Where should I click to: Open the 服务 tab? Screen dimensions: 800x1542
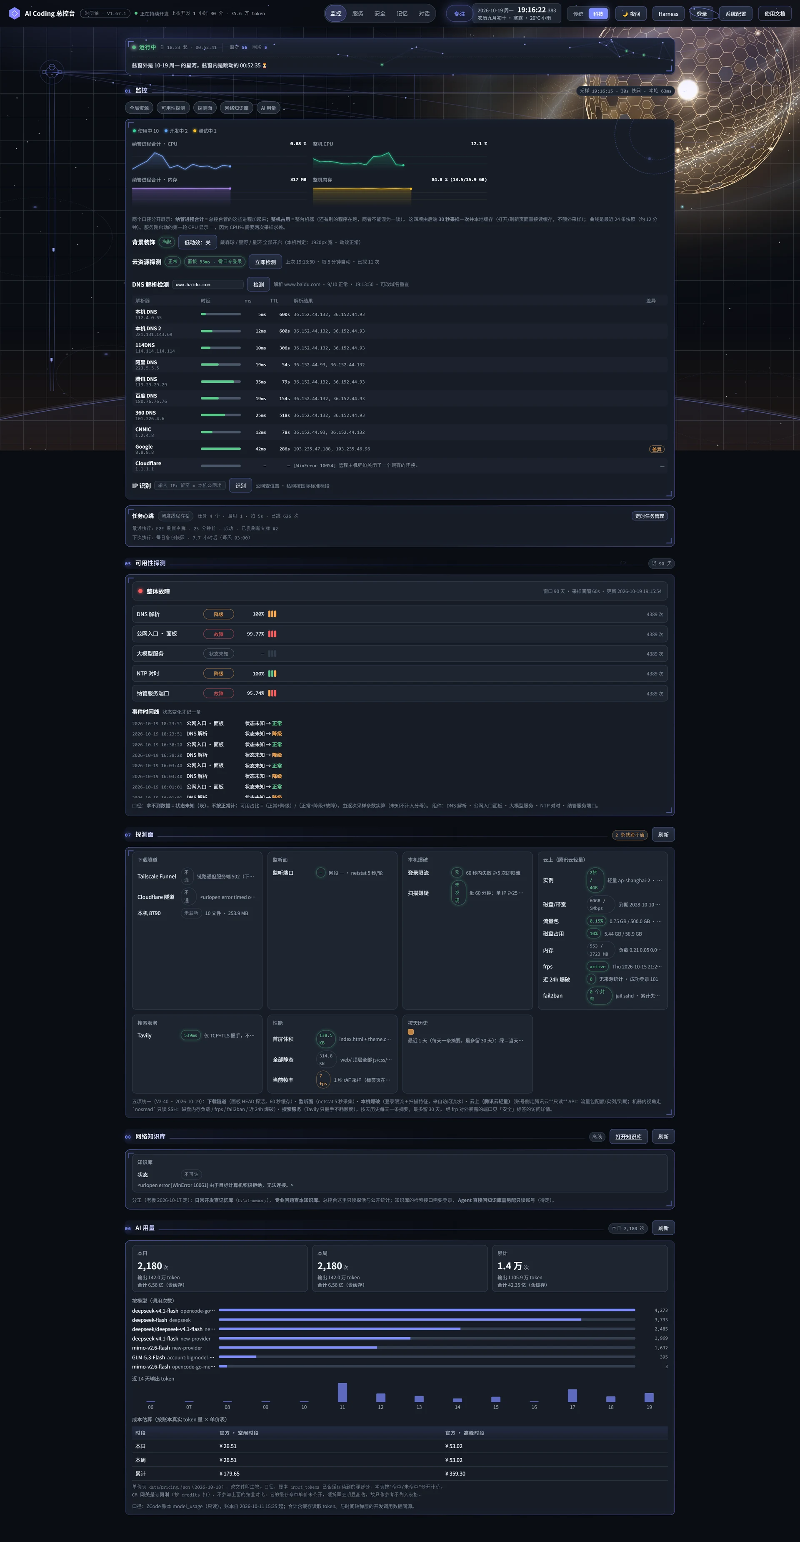358,13
